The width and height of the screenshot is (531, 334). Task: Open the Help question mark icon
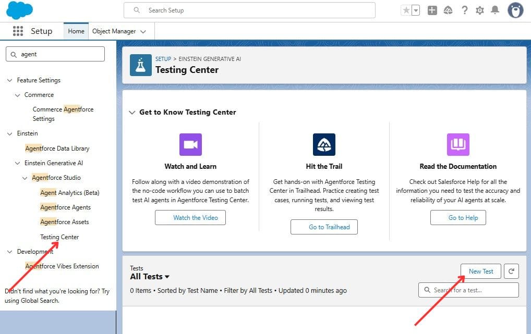pos(464,10)
